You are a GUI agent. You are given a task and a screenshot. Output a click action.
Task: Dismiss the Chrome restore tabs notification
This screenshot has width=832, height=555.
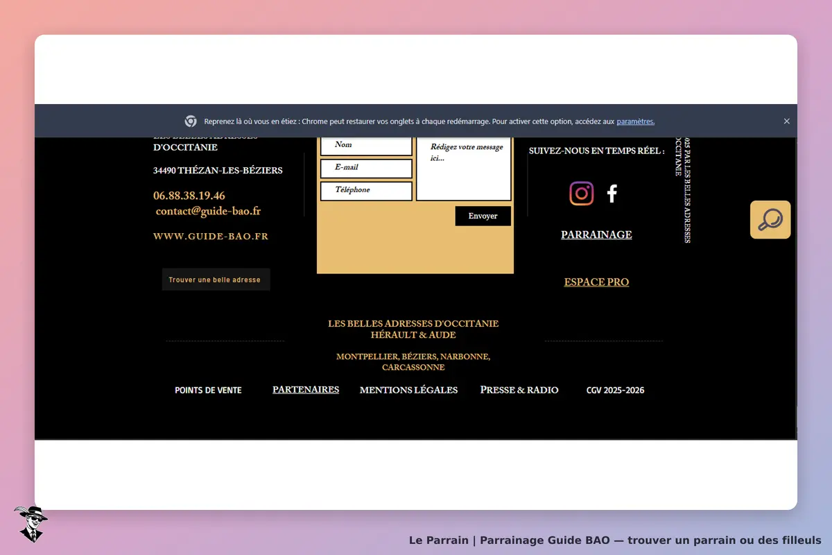[786, 121]
